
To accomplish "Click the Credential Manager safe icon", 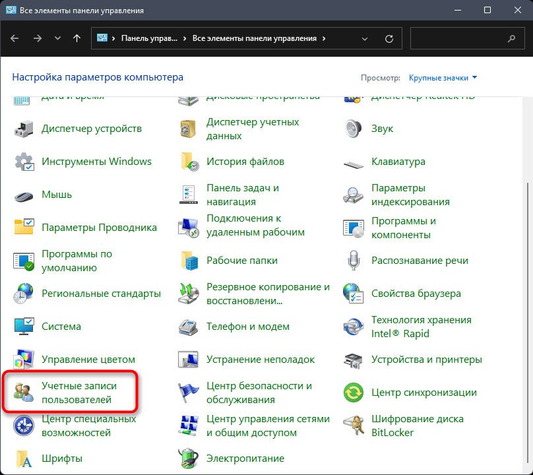I will 188,129.
